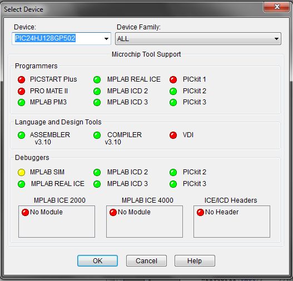Click the PRO MATE II label
Image resolution: width=293 pixels, height=281 pixels.
pyautogui.click(x=49, y=91)
